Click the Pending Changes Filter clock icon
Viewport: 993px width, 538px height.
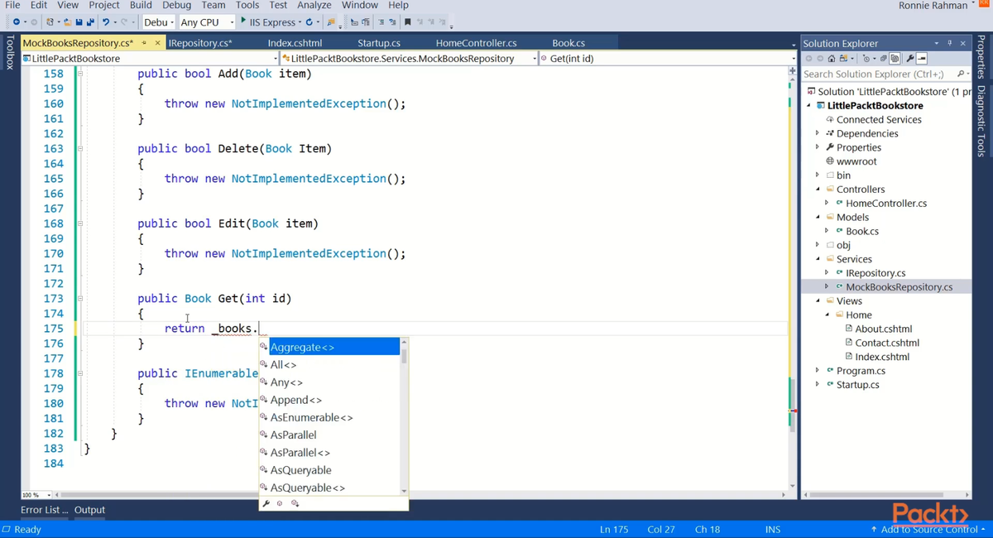866,58
